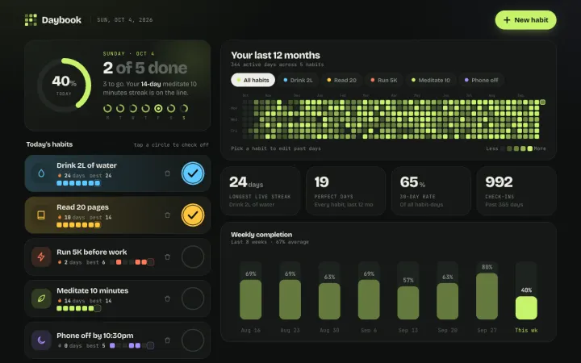Viewport: 581px width, 363px height.
Task: Check off Run 5K before work
Action: [193, 257]
